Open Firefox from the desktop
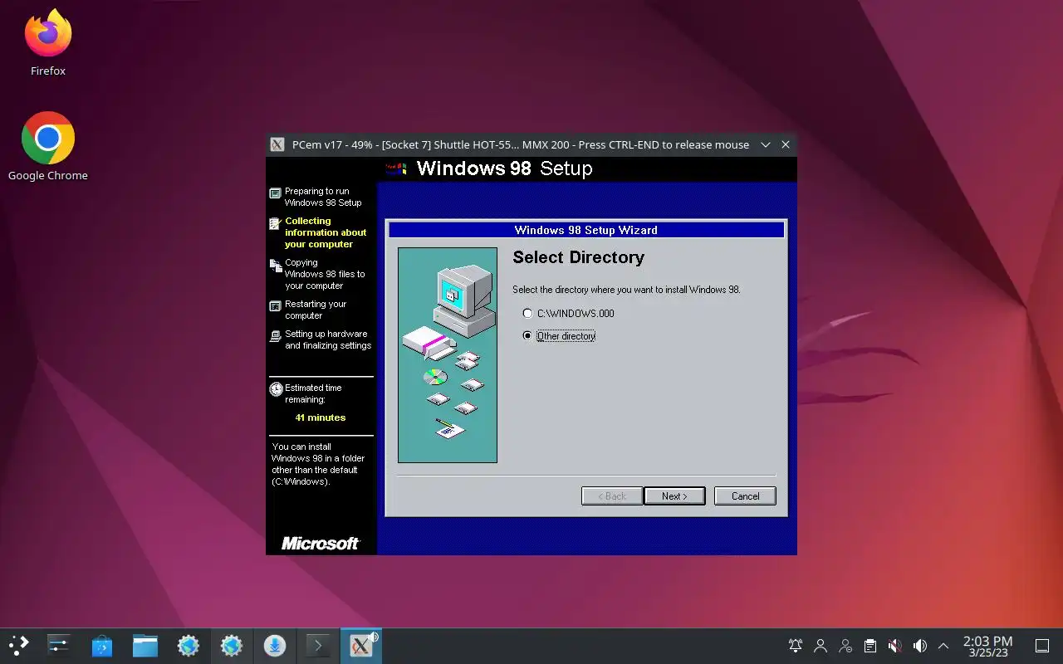 pos(48,43)
